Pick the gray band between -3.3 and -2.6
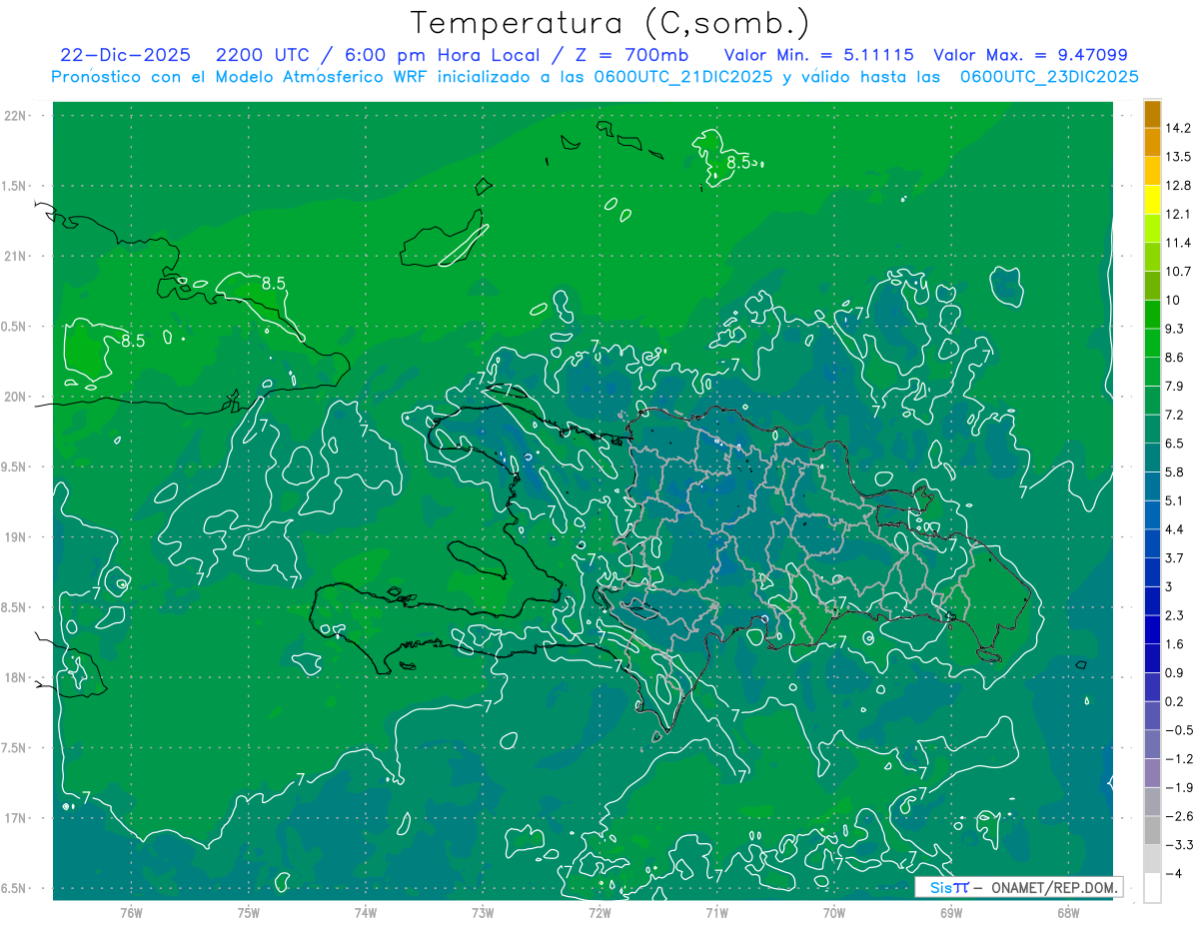 point(1152,831)
